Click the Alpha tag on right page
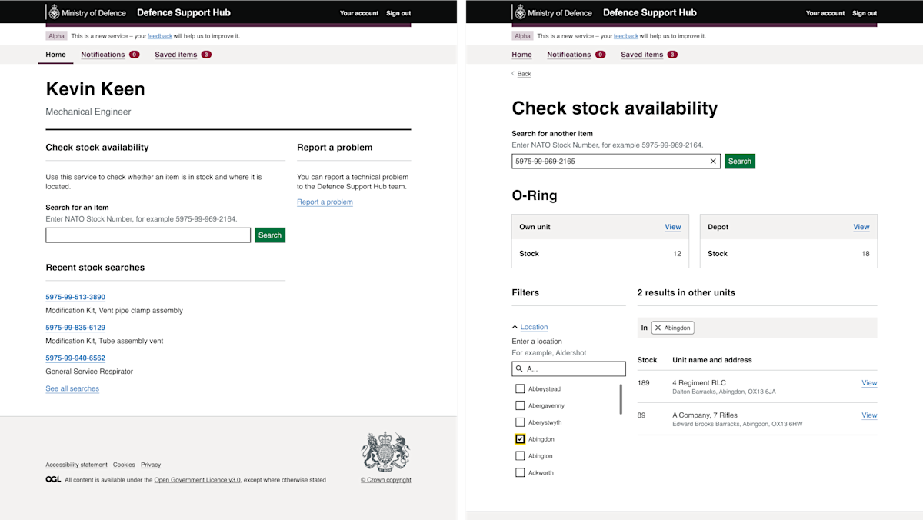This screenshot has width=923, height=520. coord(523,36)
